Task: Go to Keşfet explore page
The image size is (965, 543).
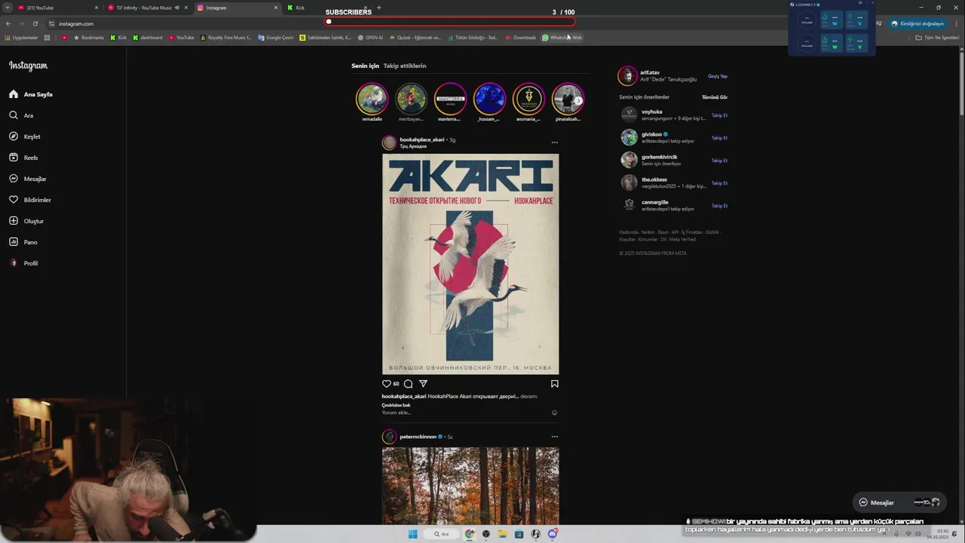Action: coord(25,137)
